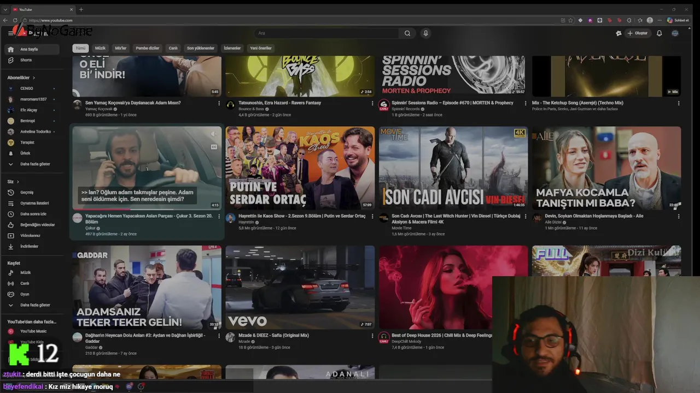This screenshot has height=393, width=700.
Task: Open options for Son Cadı Avcısı video
Action: [526, 217]
